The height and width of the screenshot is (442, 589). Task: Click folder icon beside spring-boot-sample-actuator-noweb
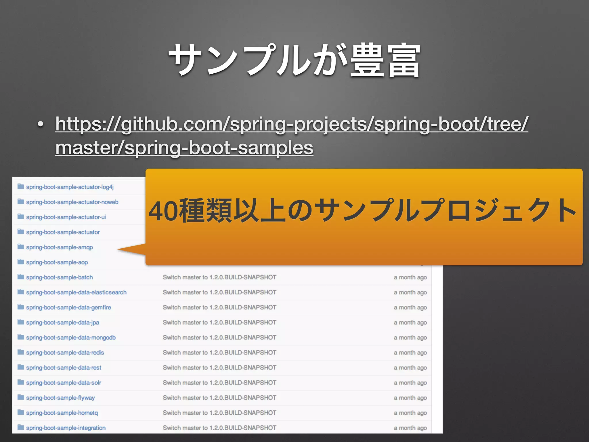pyautogui.click(x=21, y=201)
